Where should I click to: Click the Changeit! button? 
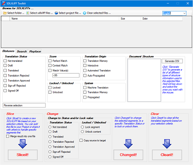click(128, 154)
